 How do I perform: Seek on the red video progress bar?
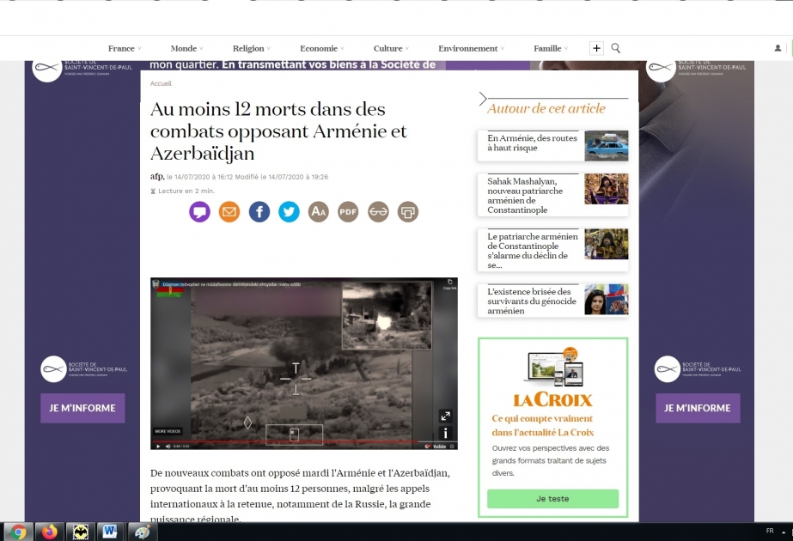(x=286, y=441)
